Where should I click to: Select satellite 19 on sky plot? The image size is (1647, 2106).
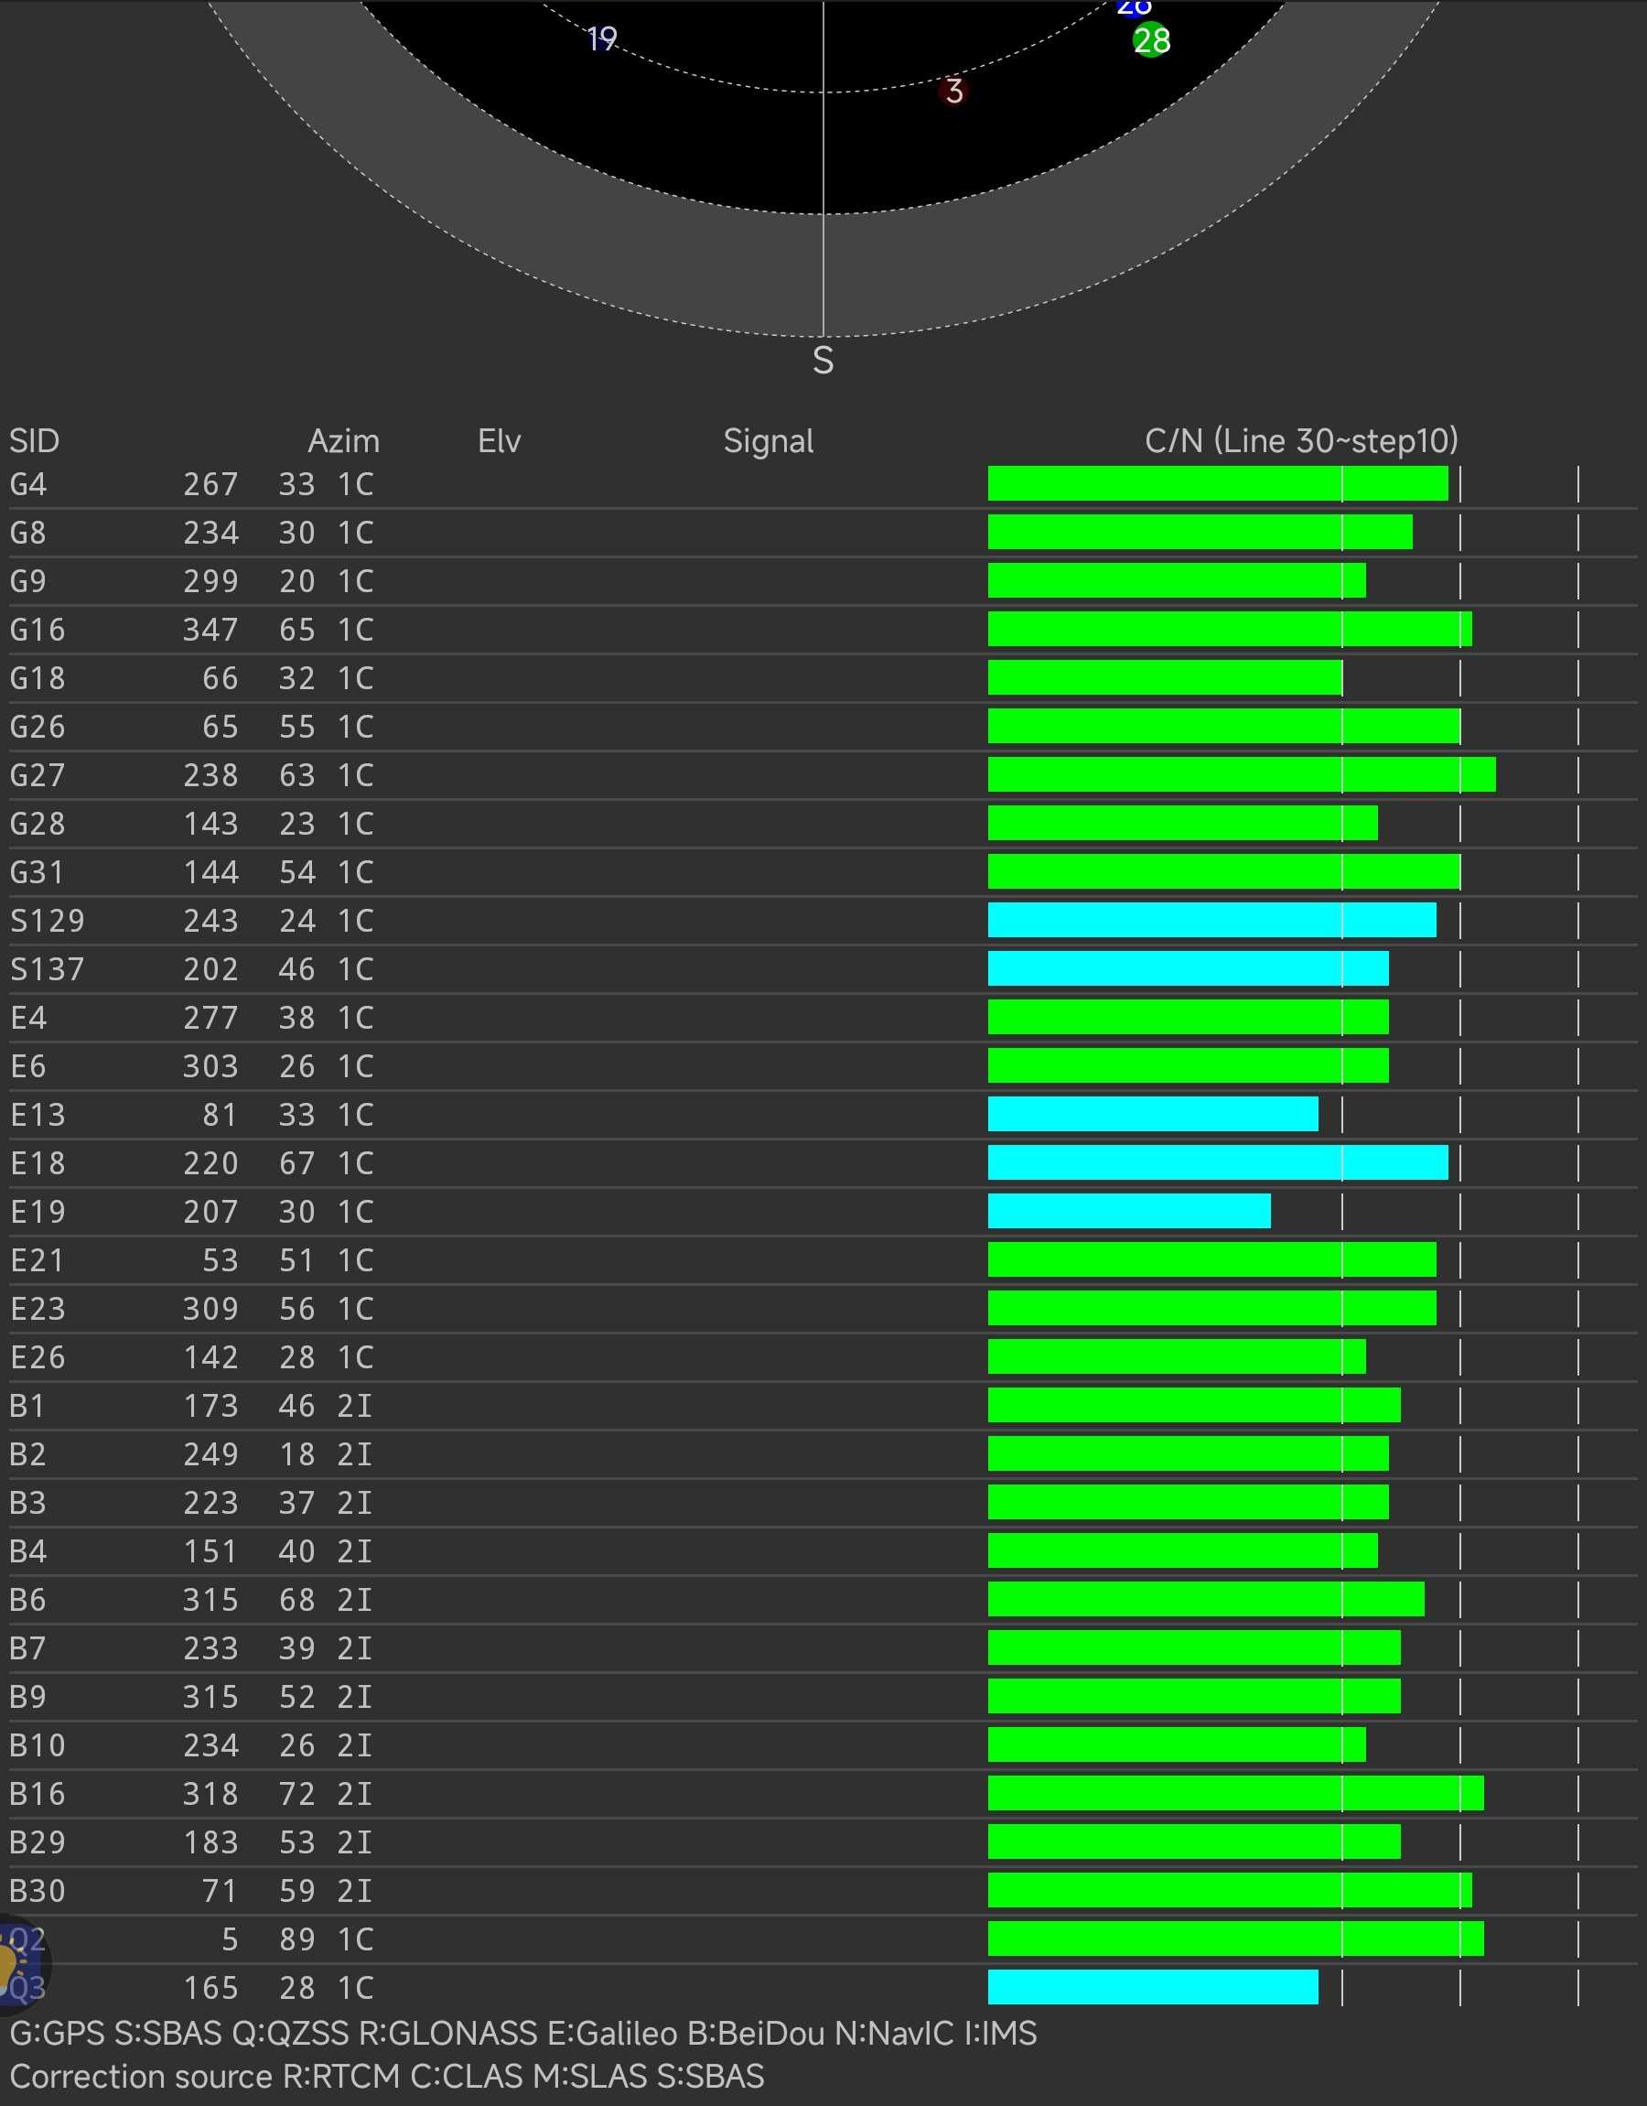point(602,38)
